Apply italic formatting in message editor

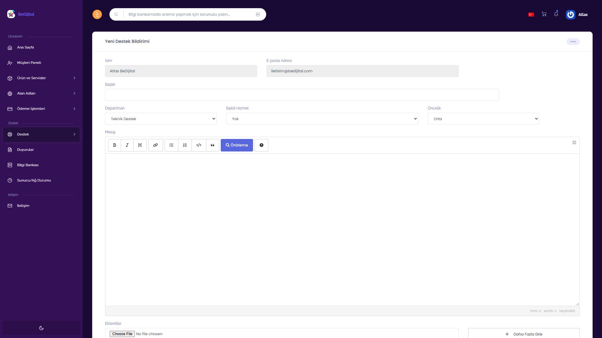127,145
